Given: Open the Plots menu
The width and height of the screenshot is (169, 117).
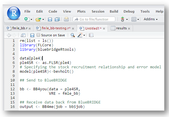Looking at the screenshot, I should [x=81, y=11].
